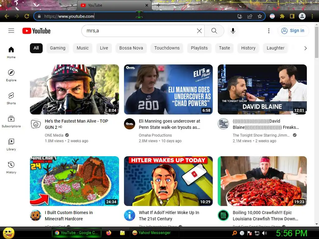Open David Blaine Freaks video title
This screenshot has width=319, height=239.
coord(266,124)
